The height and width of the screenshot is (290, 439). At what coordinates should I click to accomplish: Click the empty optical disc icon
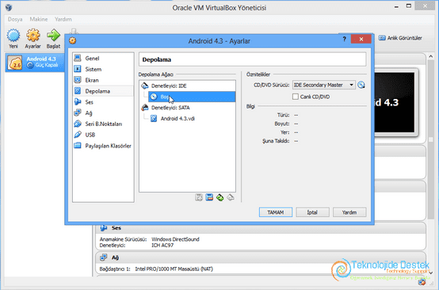tap(154, 97)
